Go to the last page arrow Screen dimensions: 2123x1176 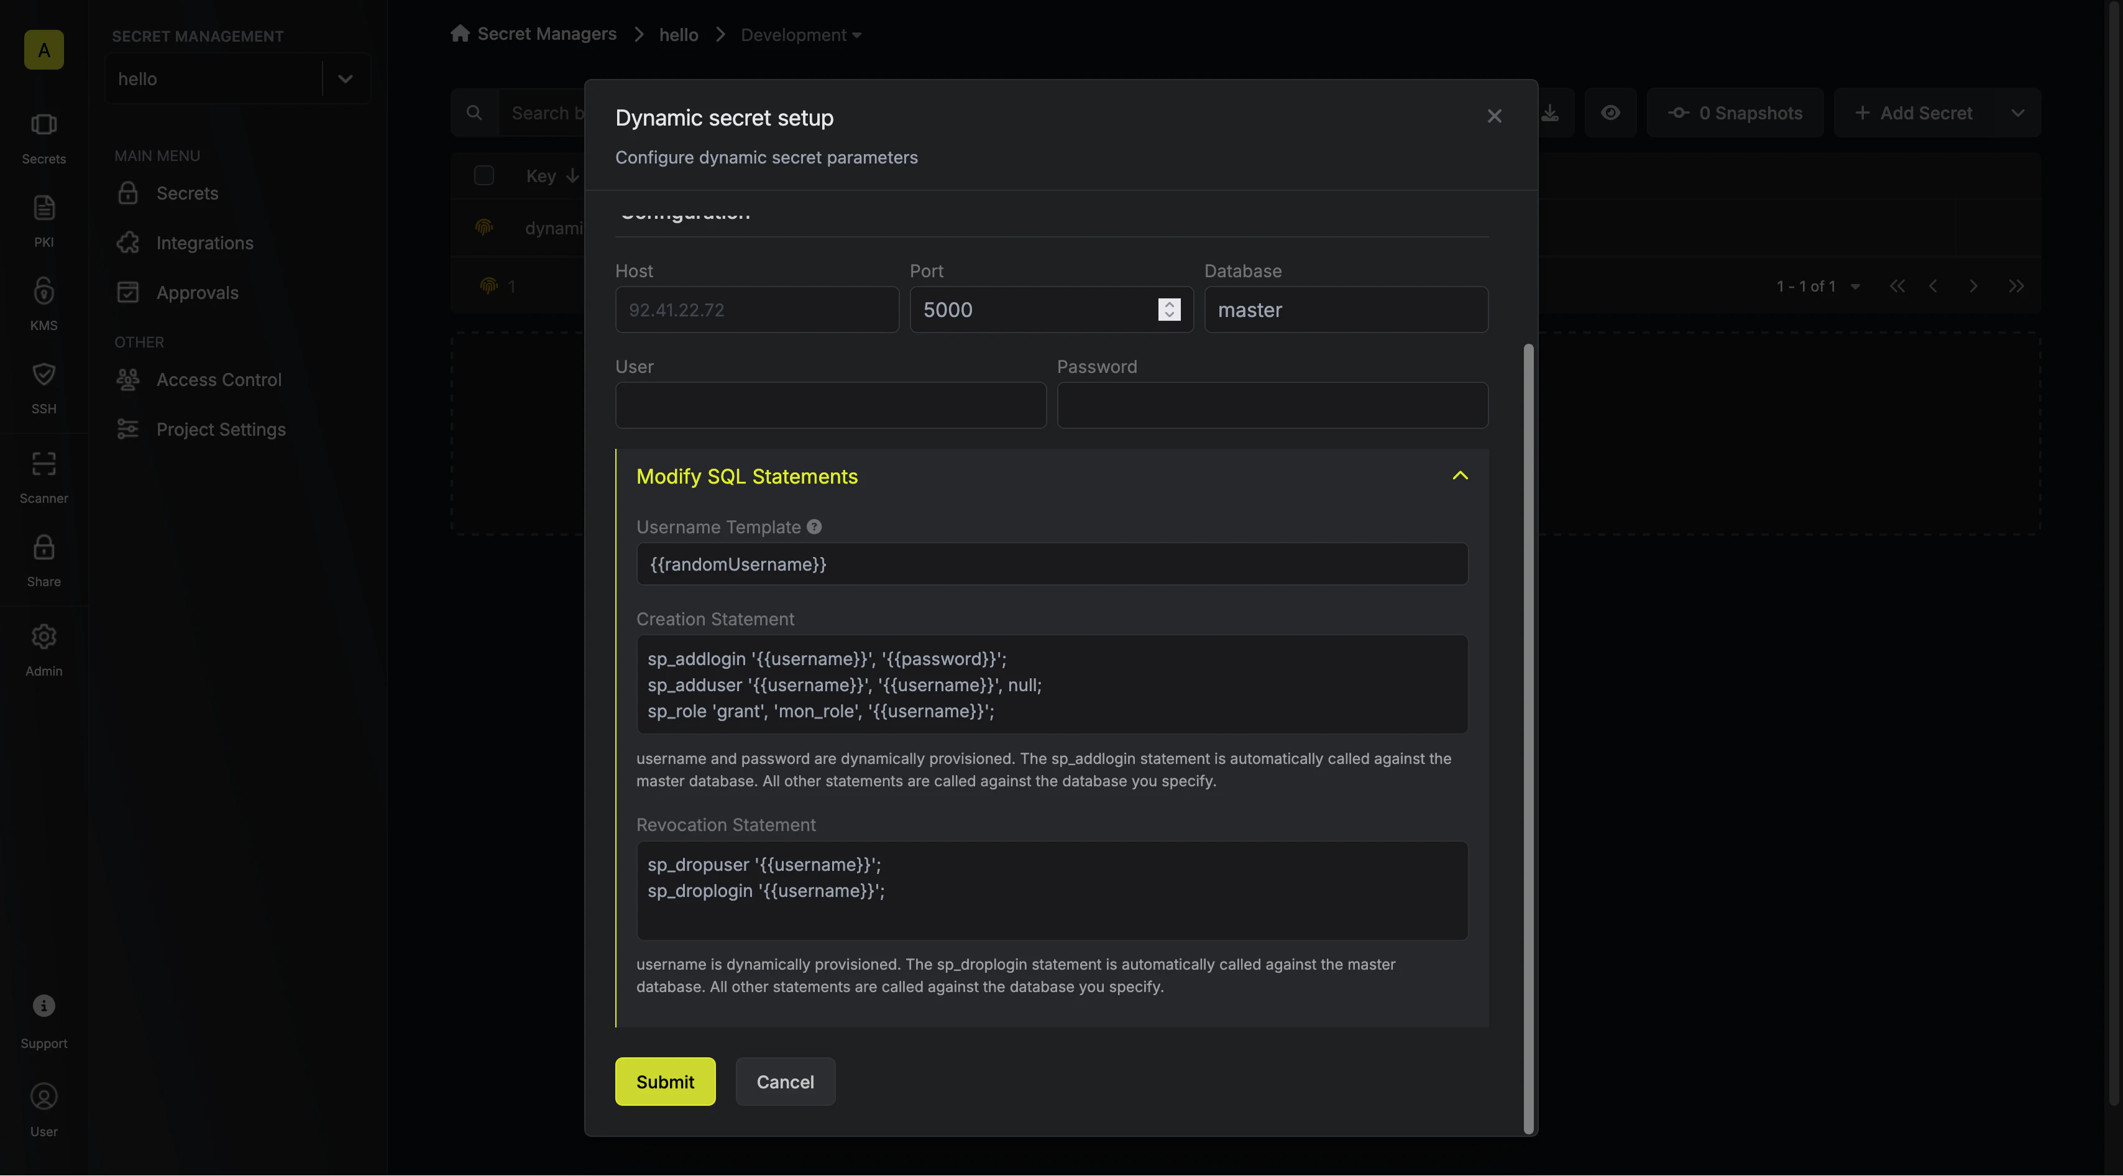[2016, 286]
